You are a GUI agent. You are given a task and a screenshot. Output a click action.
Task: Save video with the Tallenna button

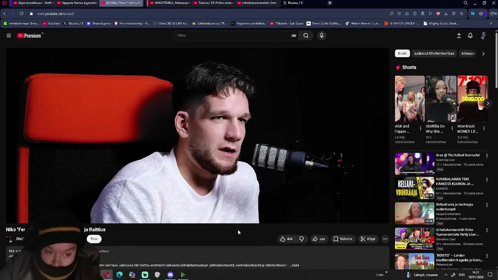343,239
